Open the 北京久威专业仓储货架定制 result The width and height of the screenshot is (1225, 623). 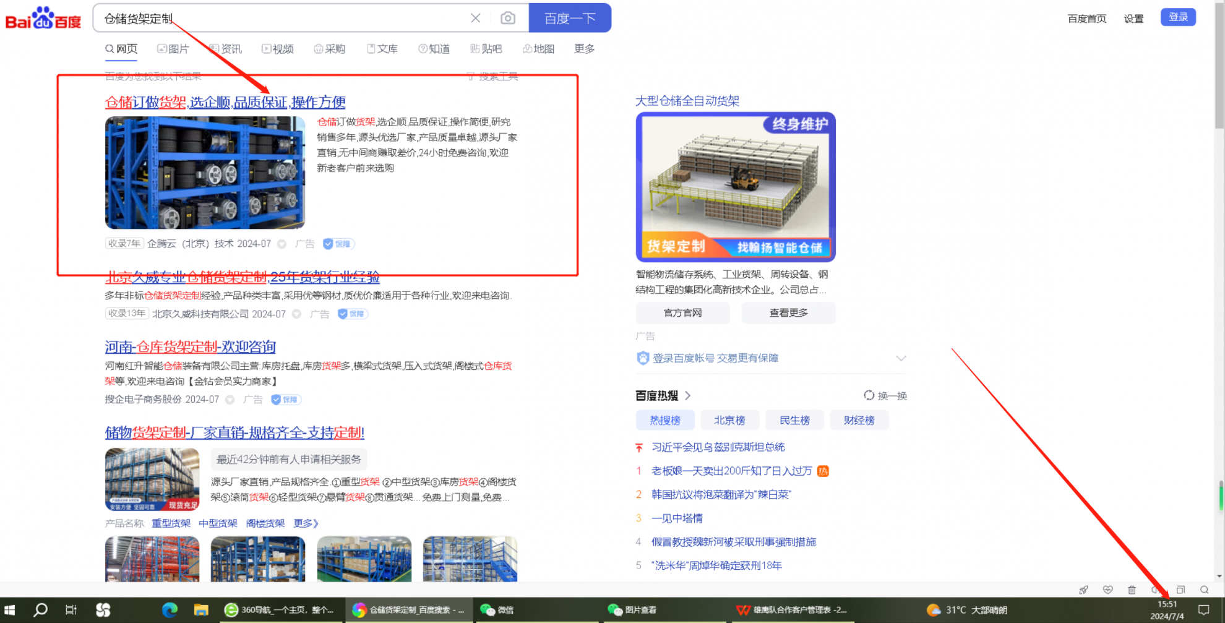point(243,277)
